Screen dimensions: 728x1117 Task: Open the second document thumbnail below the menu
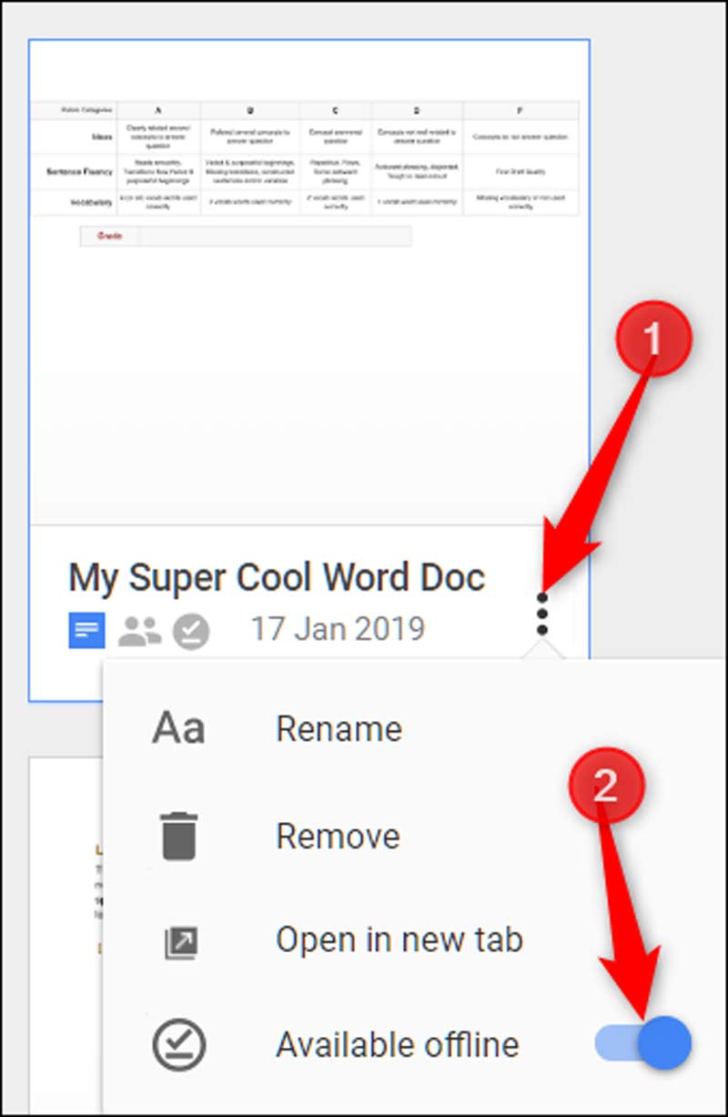click(64, 910)
